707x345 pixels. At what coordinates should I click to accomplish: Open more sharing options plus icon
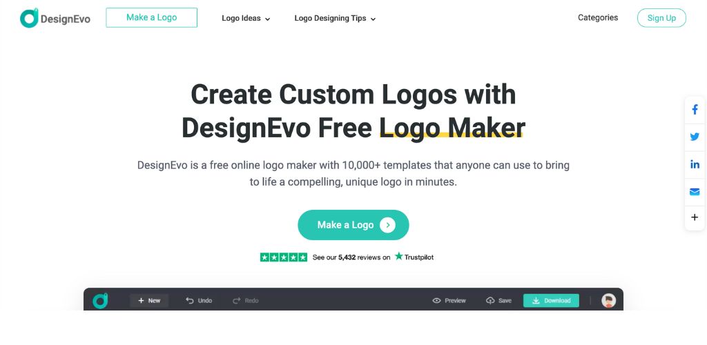[x=695, y=217]
